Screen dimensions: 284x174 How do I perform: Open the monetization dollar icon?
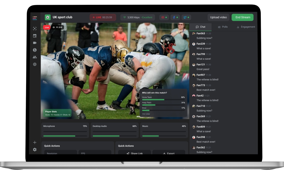[34, 50]
